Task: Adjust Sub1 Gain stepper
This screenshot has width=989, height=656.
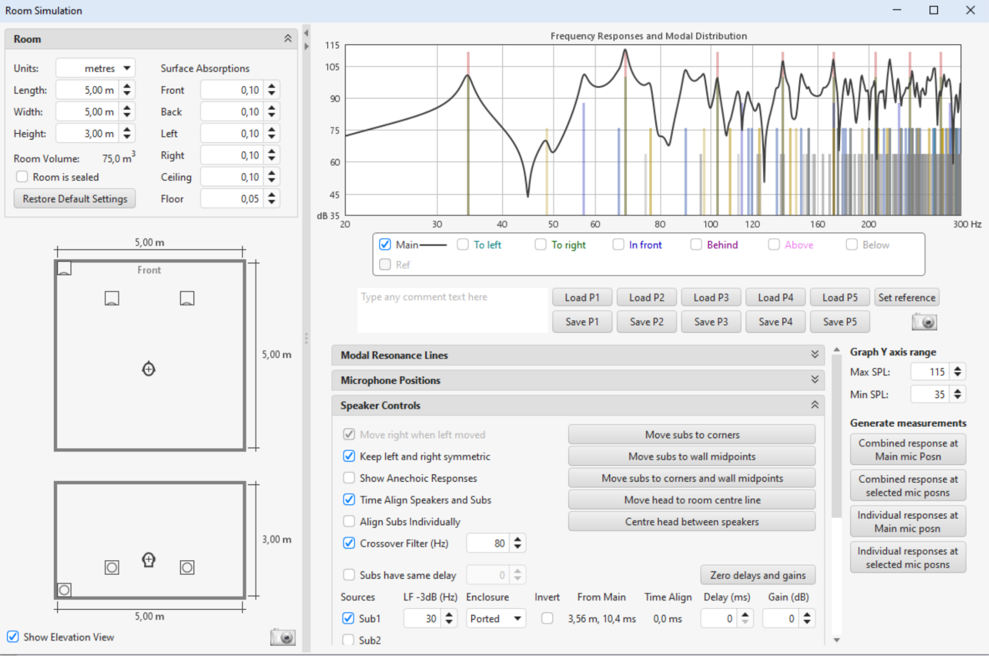Action: coord(807,618)
